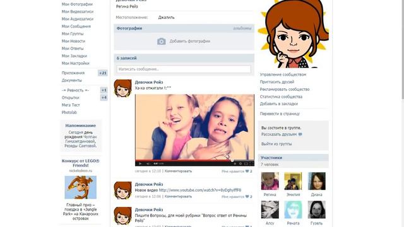Image resolution: width=404 pixels, height=227 pixels.
Task: Click the Конкурс от LEGO Friends ad title
Action: pyautogui.click(x=81, y=163)
